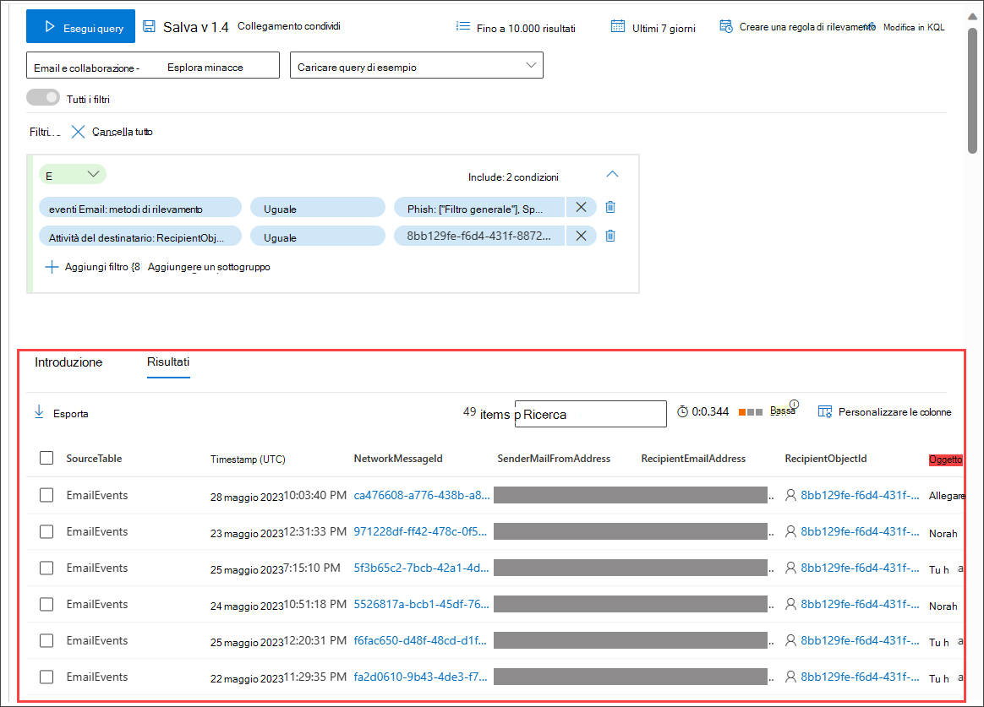Sort by NetworkMessageId column header
This screenshot has width=984, height=707.
tap(398, 459)
